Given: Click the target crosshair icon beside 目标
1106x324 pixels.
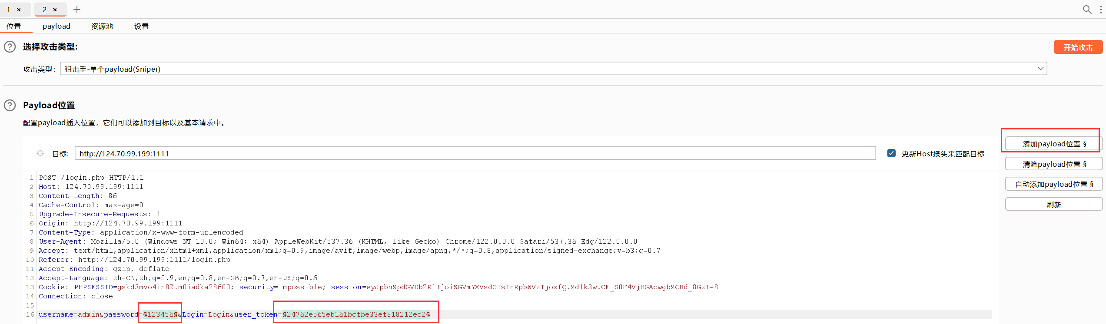Looking at the screenshot, I should (40, 153).
